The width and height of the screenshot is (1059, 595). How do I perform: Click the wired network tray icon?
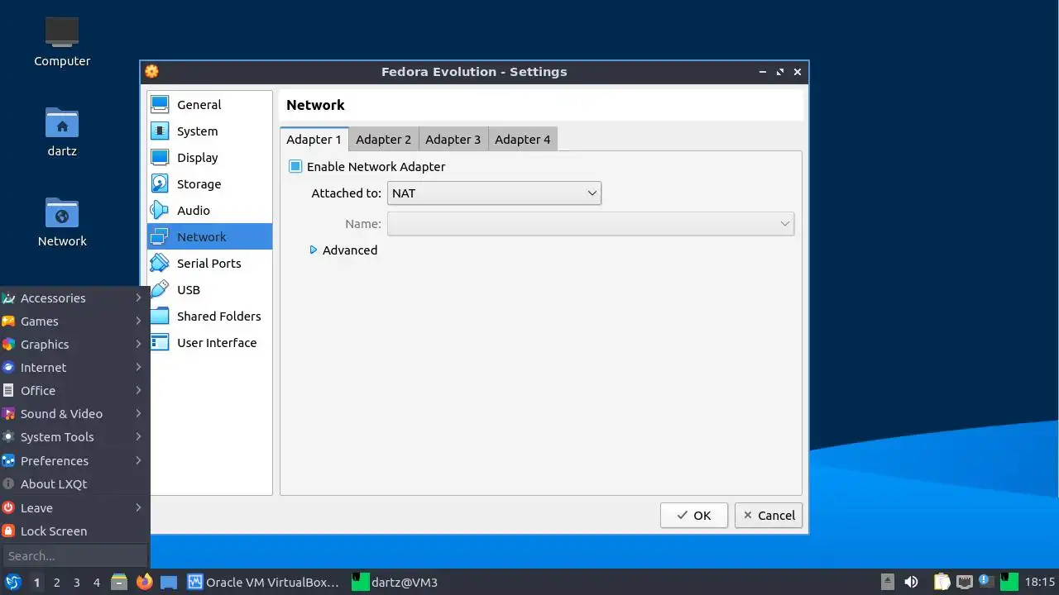click(x=964, y=583)
